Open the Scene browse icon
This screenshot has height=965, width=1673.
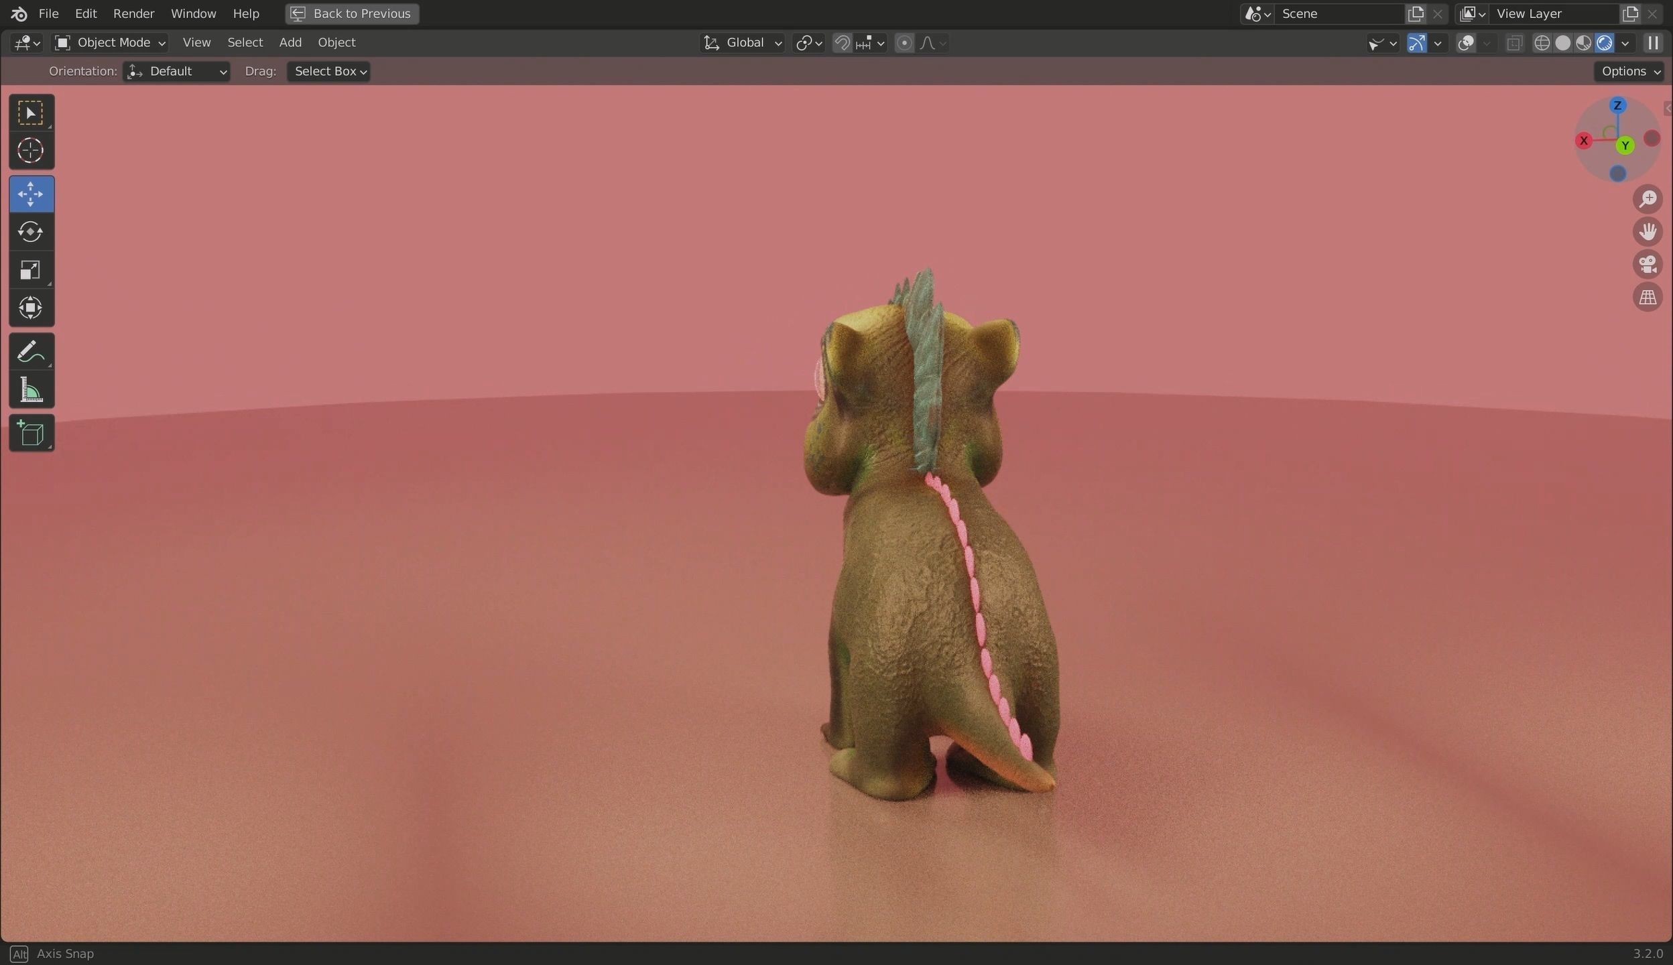1257,13
